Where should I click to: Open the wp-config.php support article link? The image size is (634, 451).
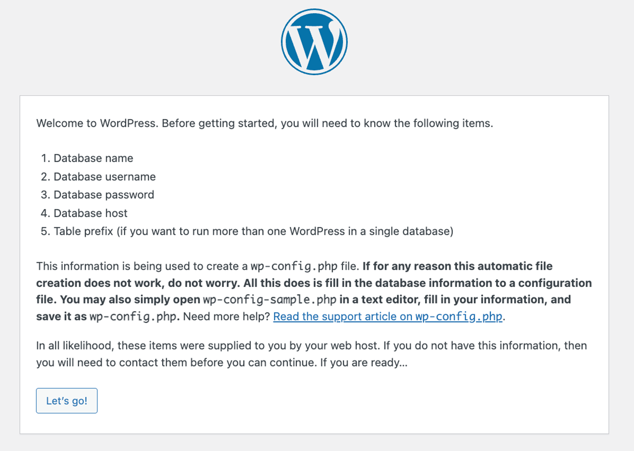[x=388, y=316]
